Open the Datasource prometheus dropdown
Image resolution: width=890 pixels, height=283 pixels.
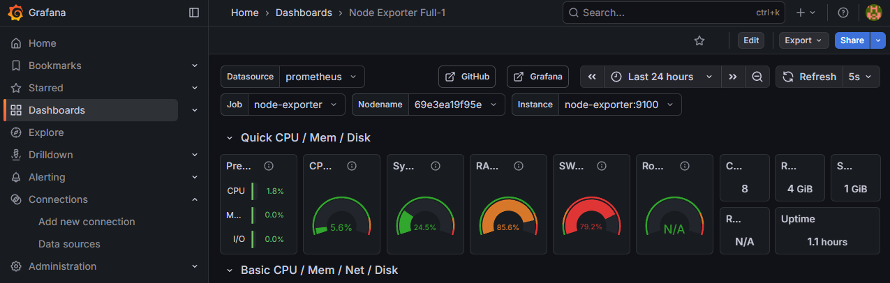coord(322,77)
